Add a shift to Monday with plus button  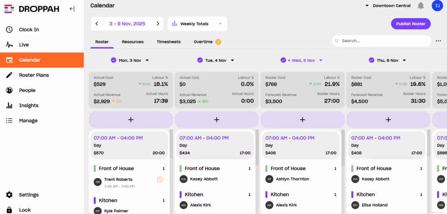tap(131, 120)
